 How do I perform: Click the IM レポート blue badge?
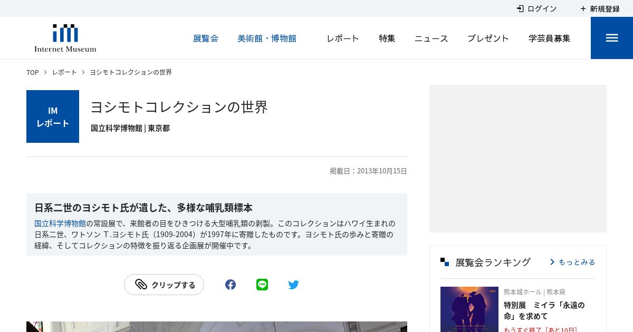53,116
